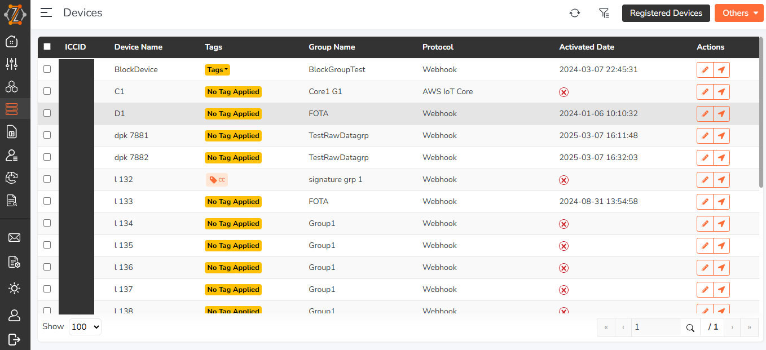Click the edit pencil icon for BlockDevice
The width and height of the screenshot is (766, 350).
tap(705, 70)
